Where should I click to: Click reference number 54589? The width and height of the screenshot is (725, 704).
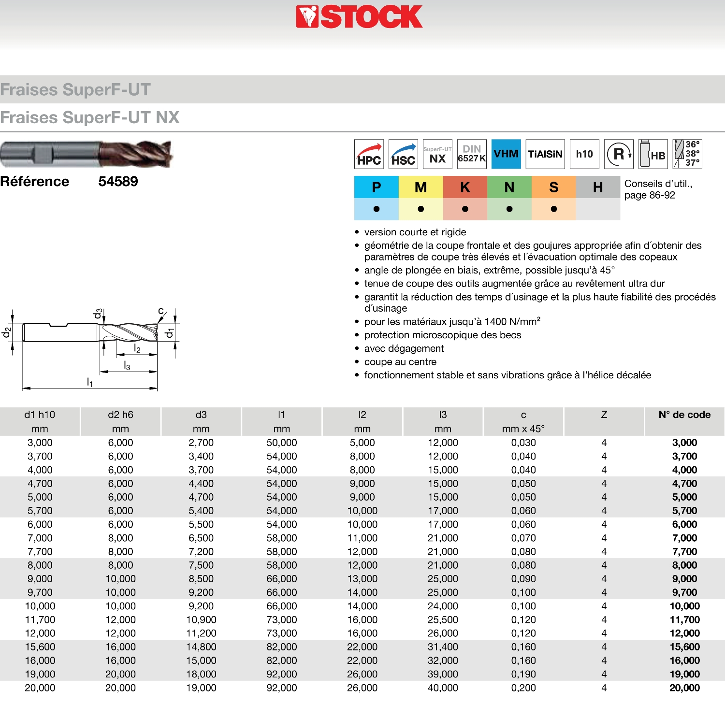coord(118,181)
